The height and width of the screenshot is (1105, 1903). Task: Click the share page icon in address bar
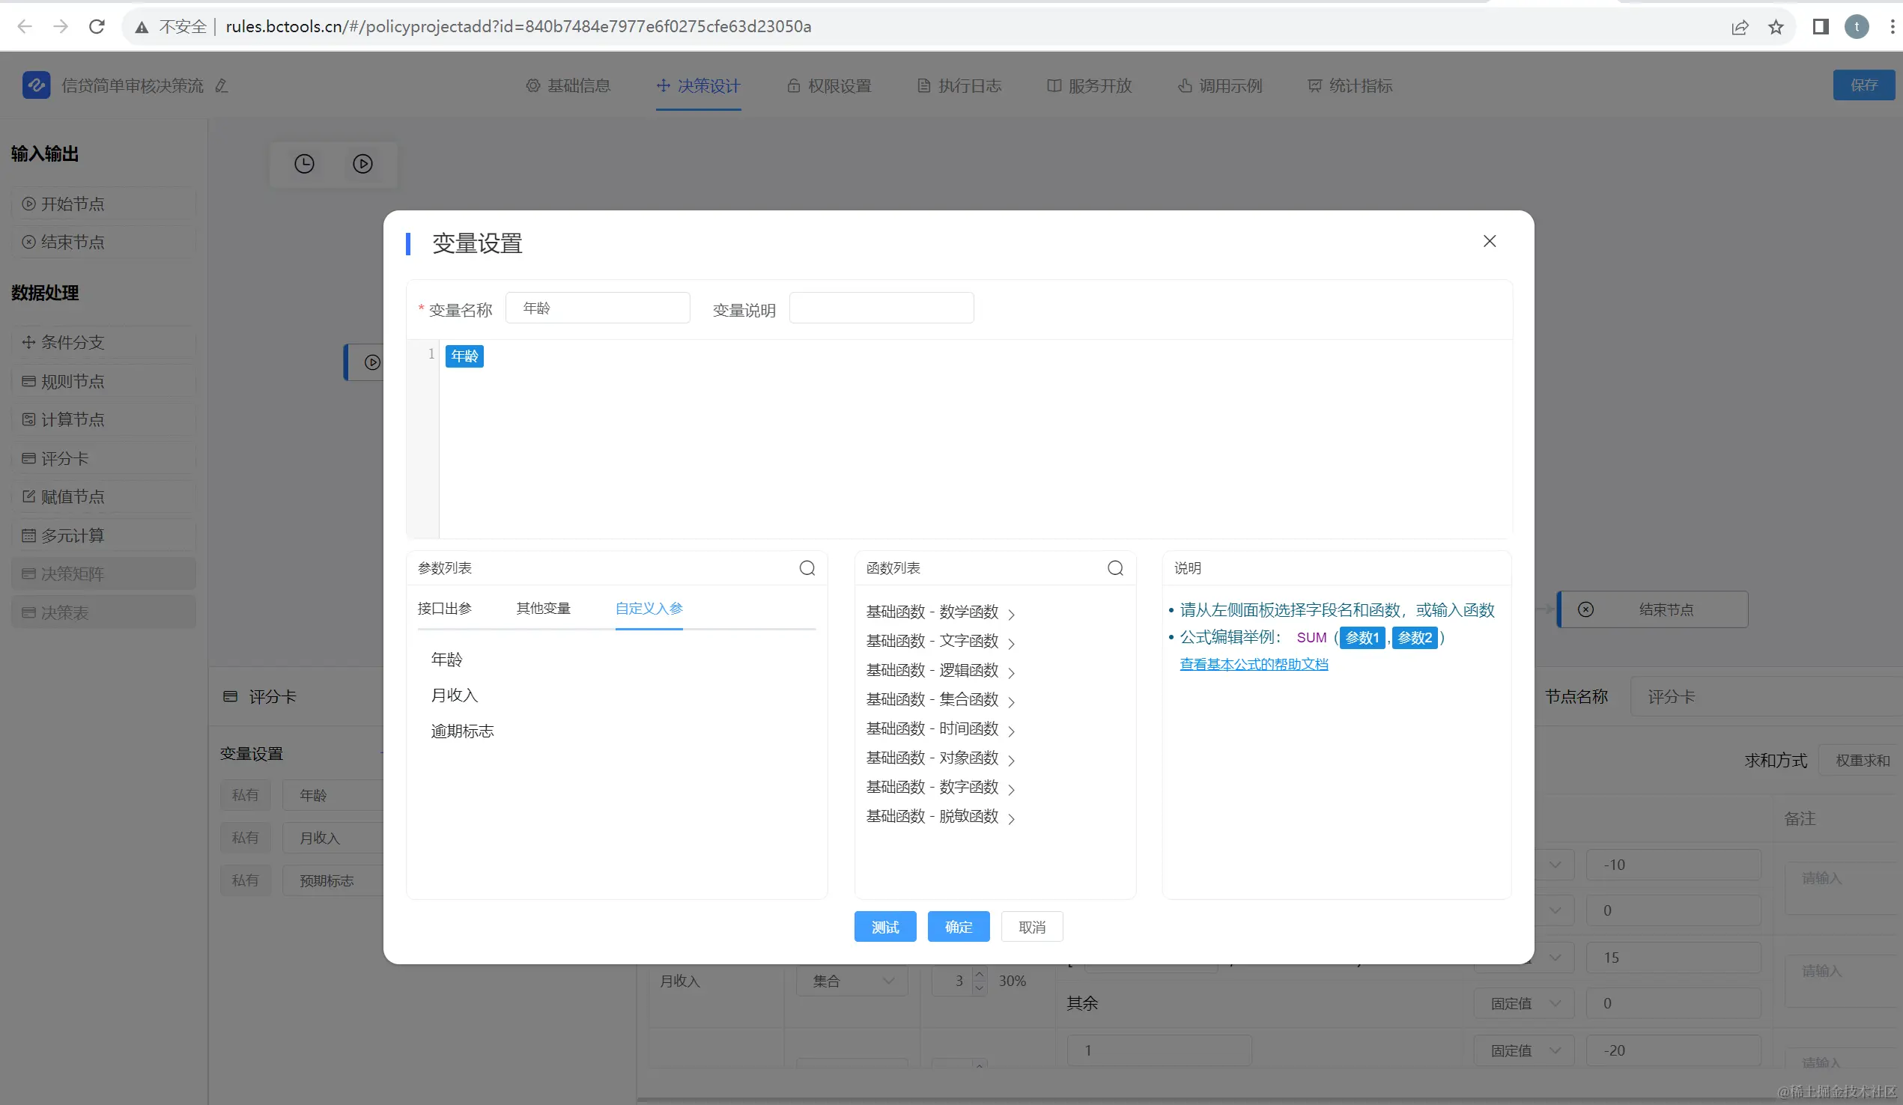(1740, 27)
